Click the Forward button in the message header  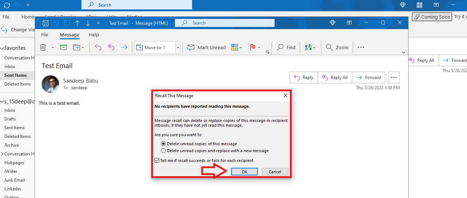click(x=368, y=78)
